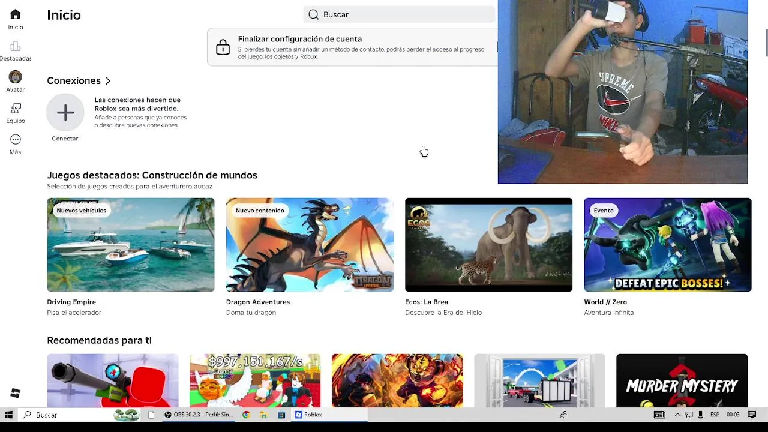Open the truck-in-window recommended game thumbnail
768x432 pixels.
(x=539, y=380)
